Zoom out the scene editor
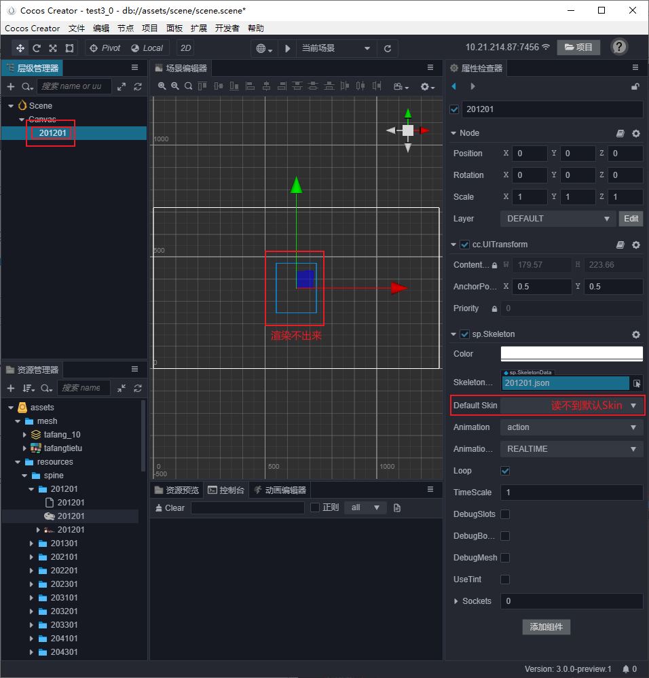 point(175,86)
